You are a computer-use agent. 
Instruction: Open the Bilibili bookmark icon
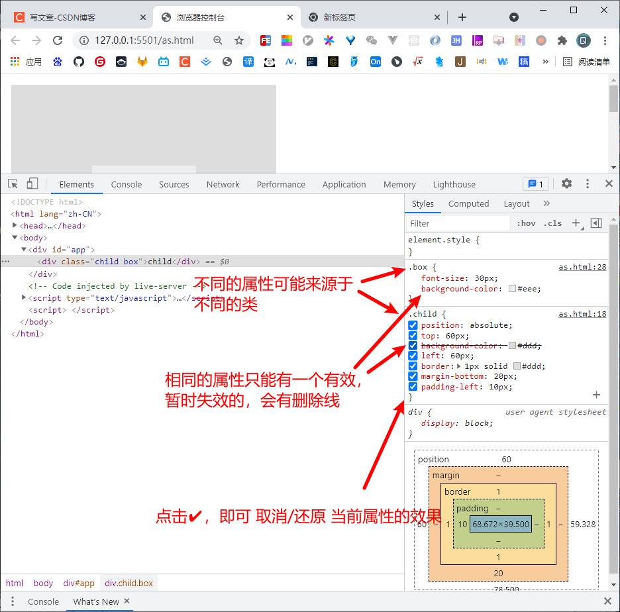click(164, 62)
